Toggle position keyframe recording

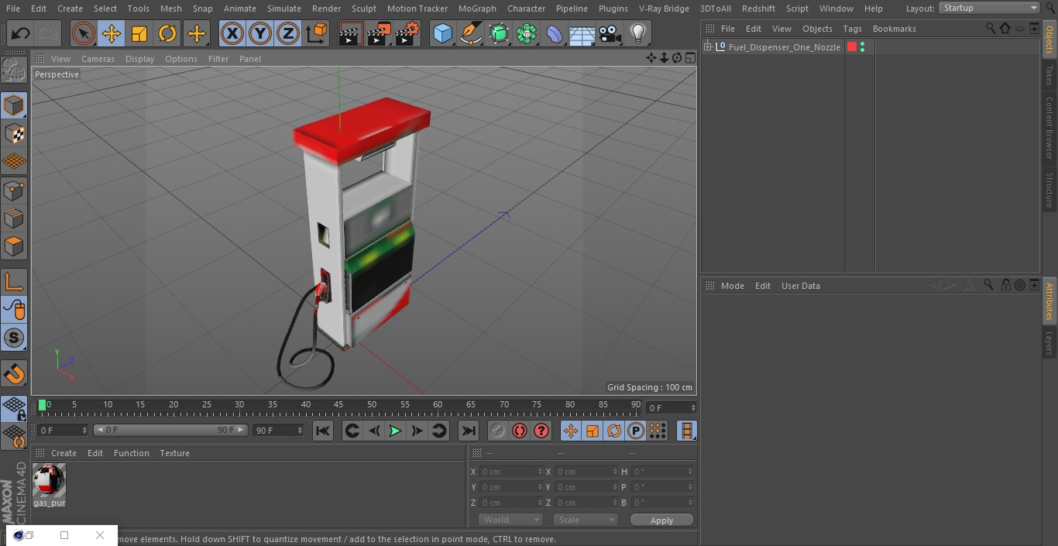(571, 431)
